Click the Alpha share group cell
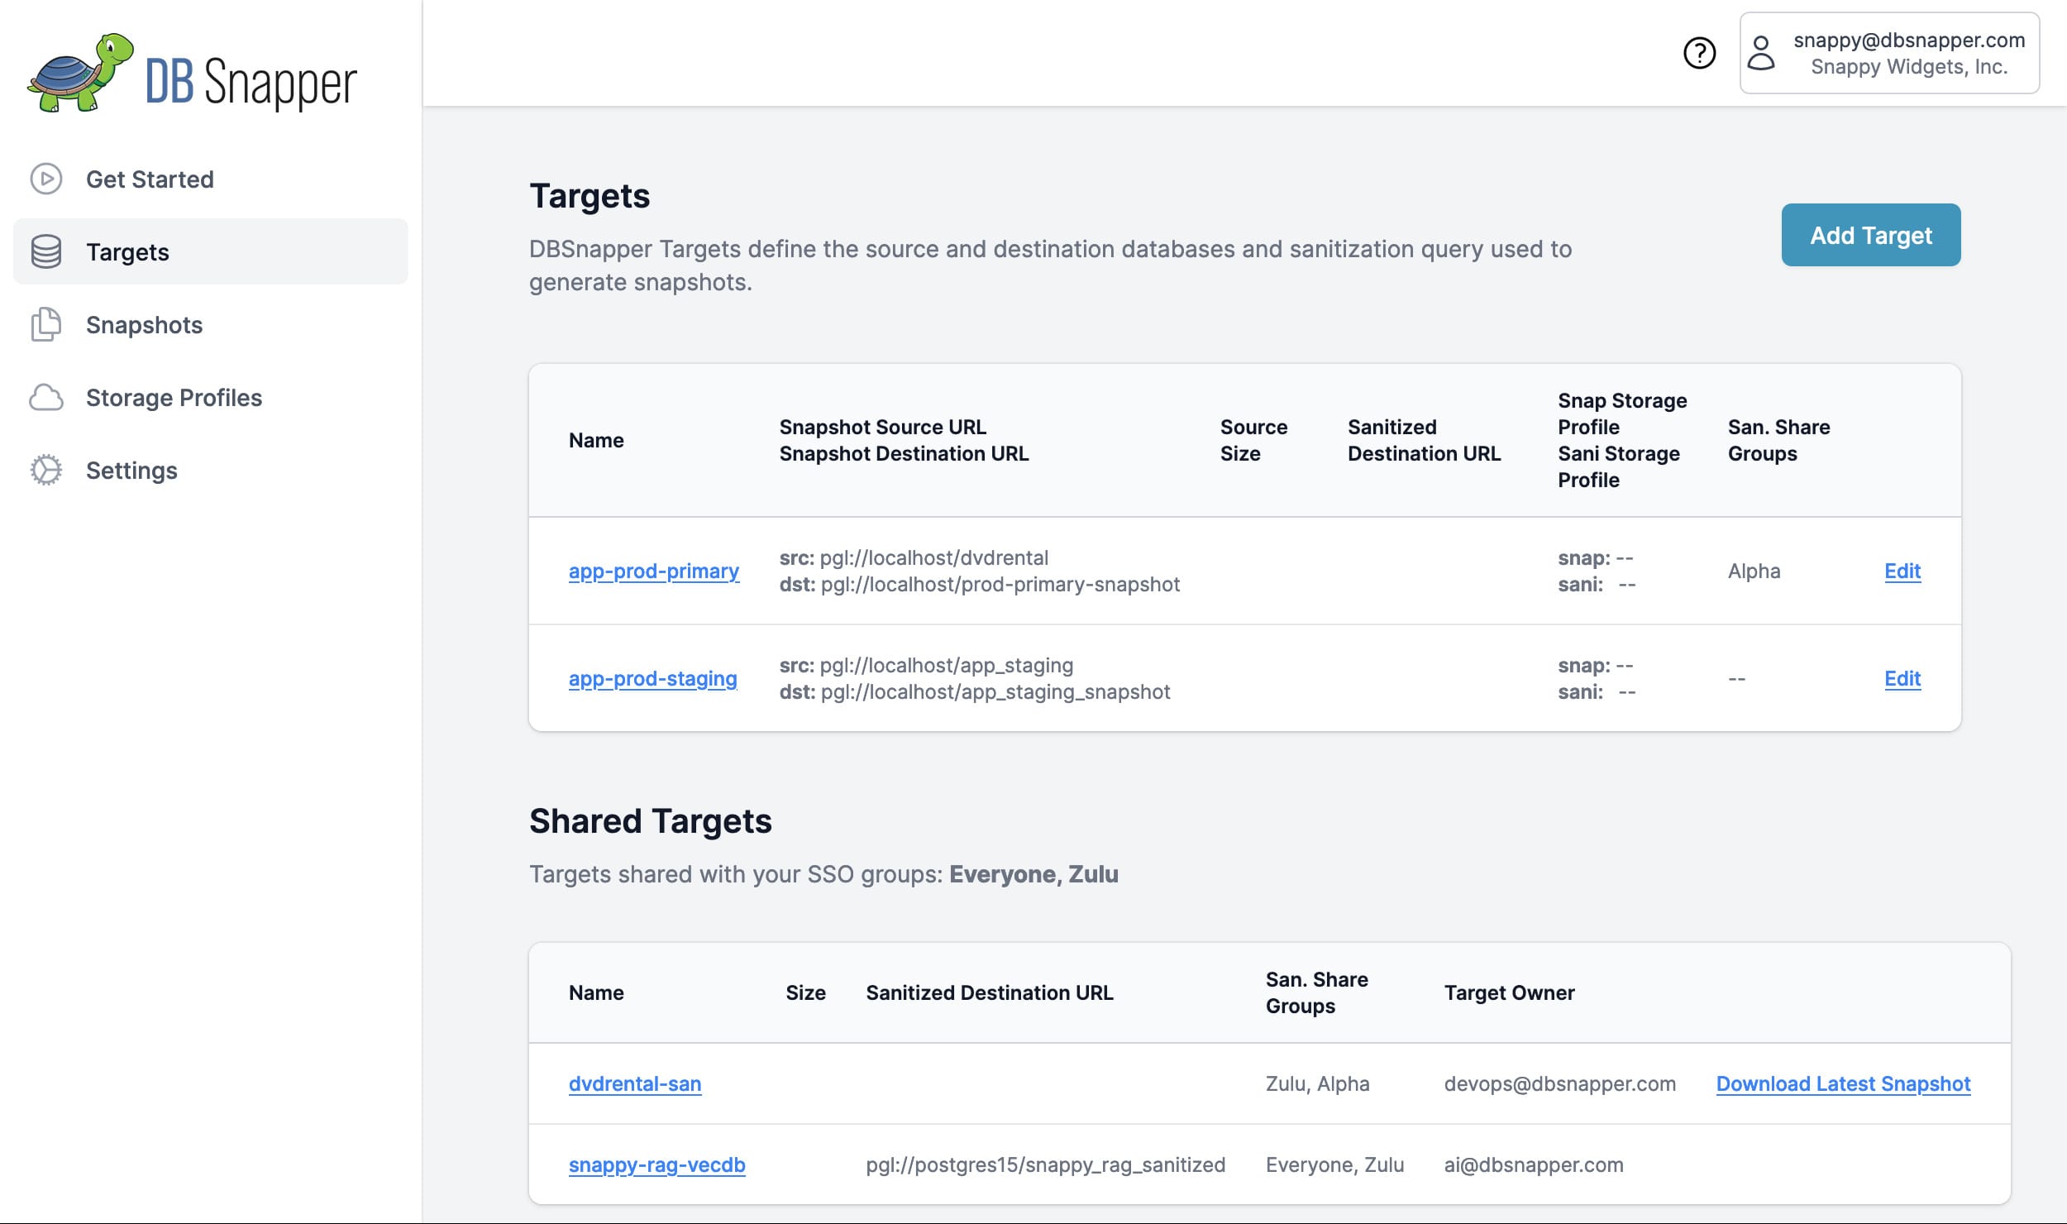This screenshot has width=2067, height=1224. 1754,571
